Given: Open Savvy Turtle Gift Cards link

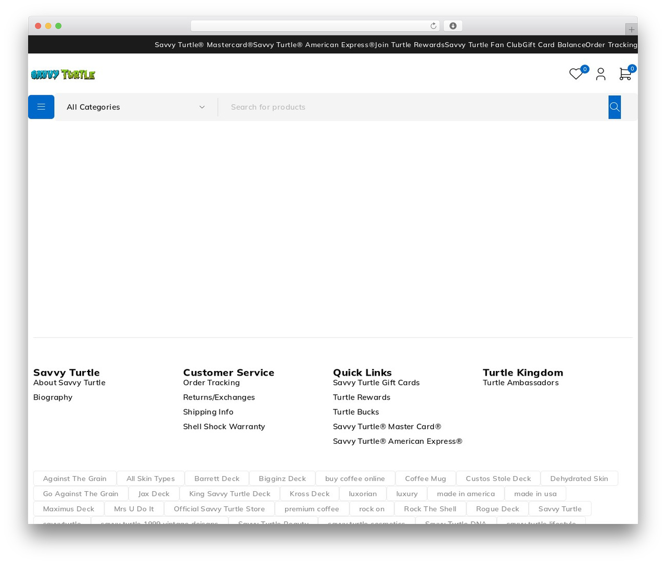Looking at the screenshot, I should [376, 383].
